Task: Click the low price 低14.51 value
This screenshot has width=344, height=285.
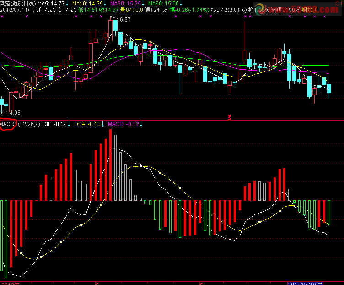Action: point(87,10)
